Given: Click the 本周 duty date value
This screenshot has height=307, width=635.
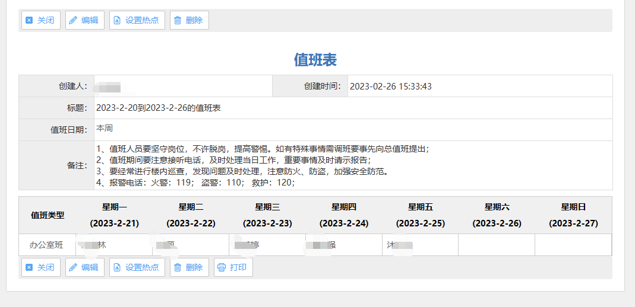Looking at the screenshot, I should [105, 129].
